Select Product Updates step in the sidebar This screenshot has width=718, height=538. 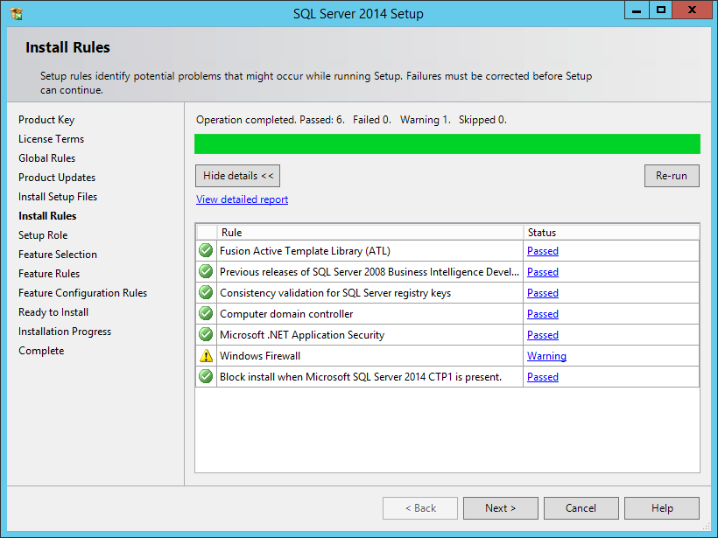pyautogui.click(x=56, y=177)
